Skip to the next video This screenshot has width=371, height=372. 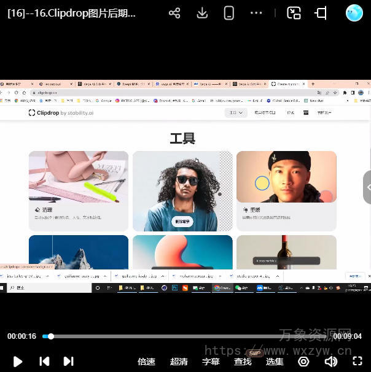coord(68,362)
